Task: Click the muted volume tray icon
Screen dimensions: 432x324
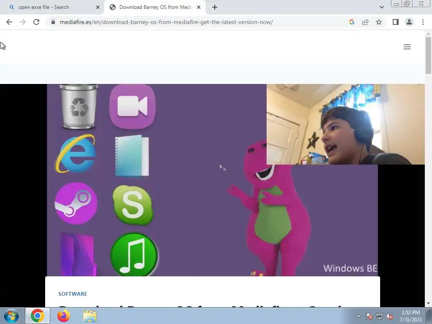Action: pyautogui.click(x=389, y=316)
